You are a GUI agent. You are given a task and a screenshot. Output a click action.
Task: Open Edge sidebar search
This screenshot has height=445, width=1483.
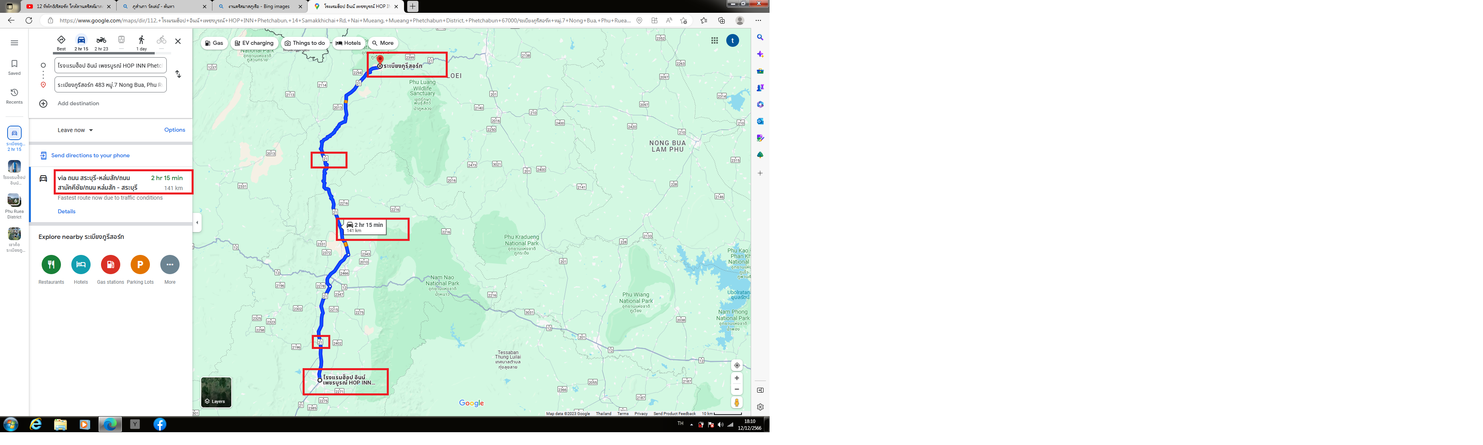760,37
